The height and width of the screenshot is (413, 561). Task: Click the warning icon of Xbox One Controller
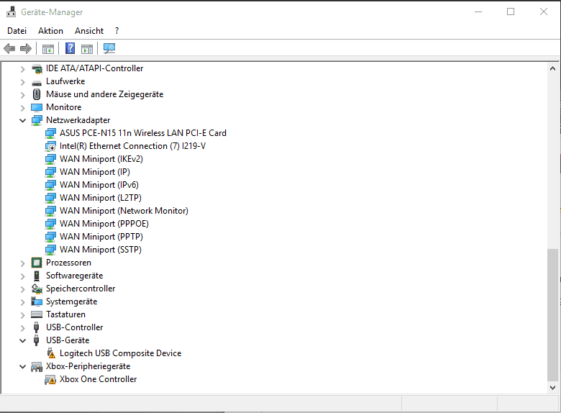point(50,379)
